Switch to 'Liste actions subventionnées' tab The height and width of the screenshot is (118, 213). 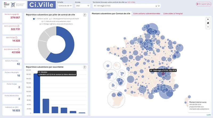click(147, 13)
